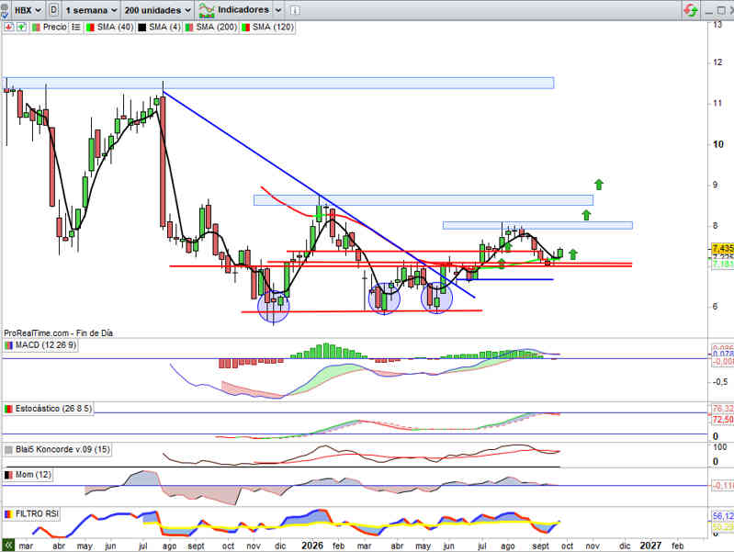The height and width of the screenshot is (552, 734).
Task: Click the top-left checkmark icon
Action: click(x=4, y=13)
